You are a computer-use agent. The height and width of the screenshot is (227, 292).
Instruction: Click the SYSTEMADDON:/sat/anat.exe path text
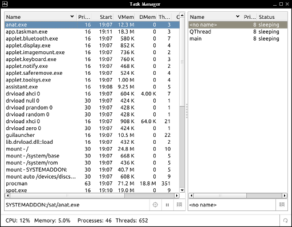pos(43,205)
